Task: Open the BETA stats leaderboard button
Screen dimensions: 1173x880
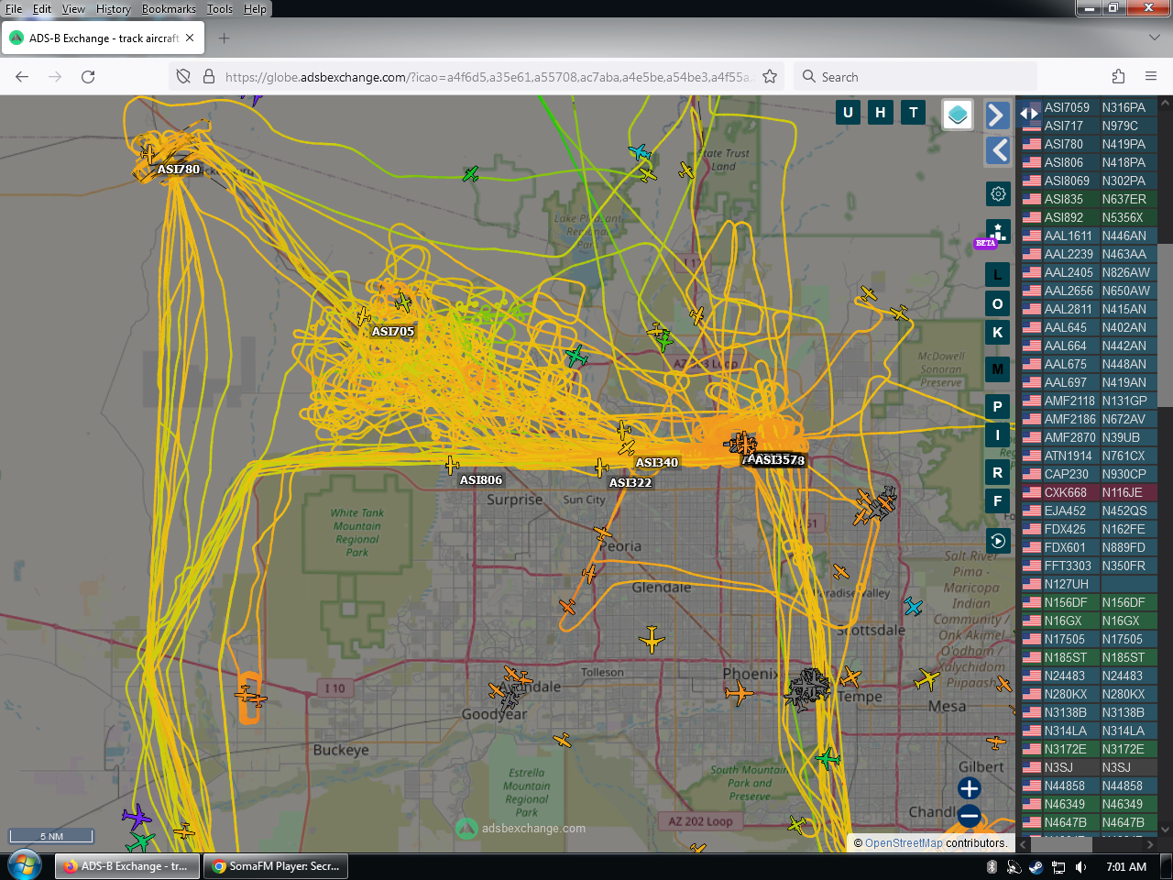Action: (x=997, y=233)
